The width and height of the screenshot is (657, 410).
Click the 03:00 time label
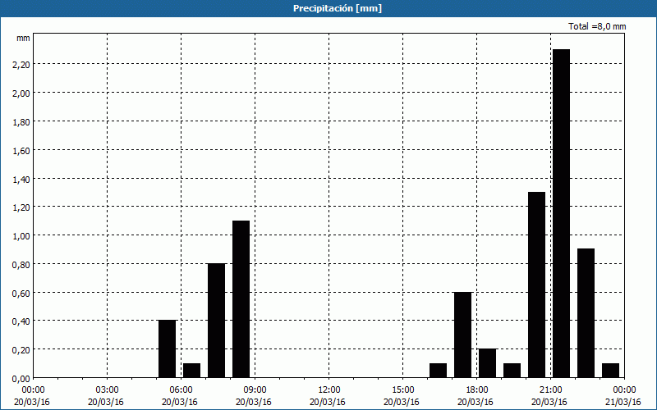(108, 390)
